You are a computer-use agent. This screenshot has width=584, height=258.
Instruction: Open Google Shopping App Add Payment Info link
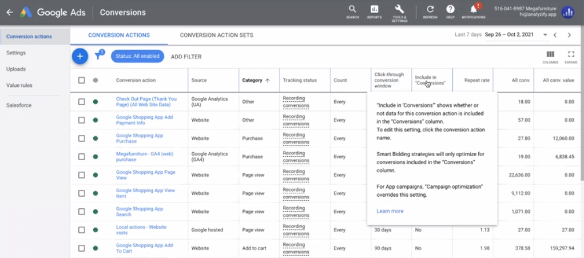(145, 120)
